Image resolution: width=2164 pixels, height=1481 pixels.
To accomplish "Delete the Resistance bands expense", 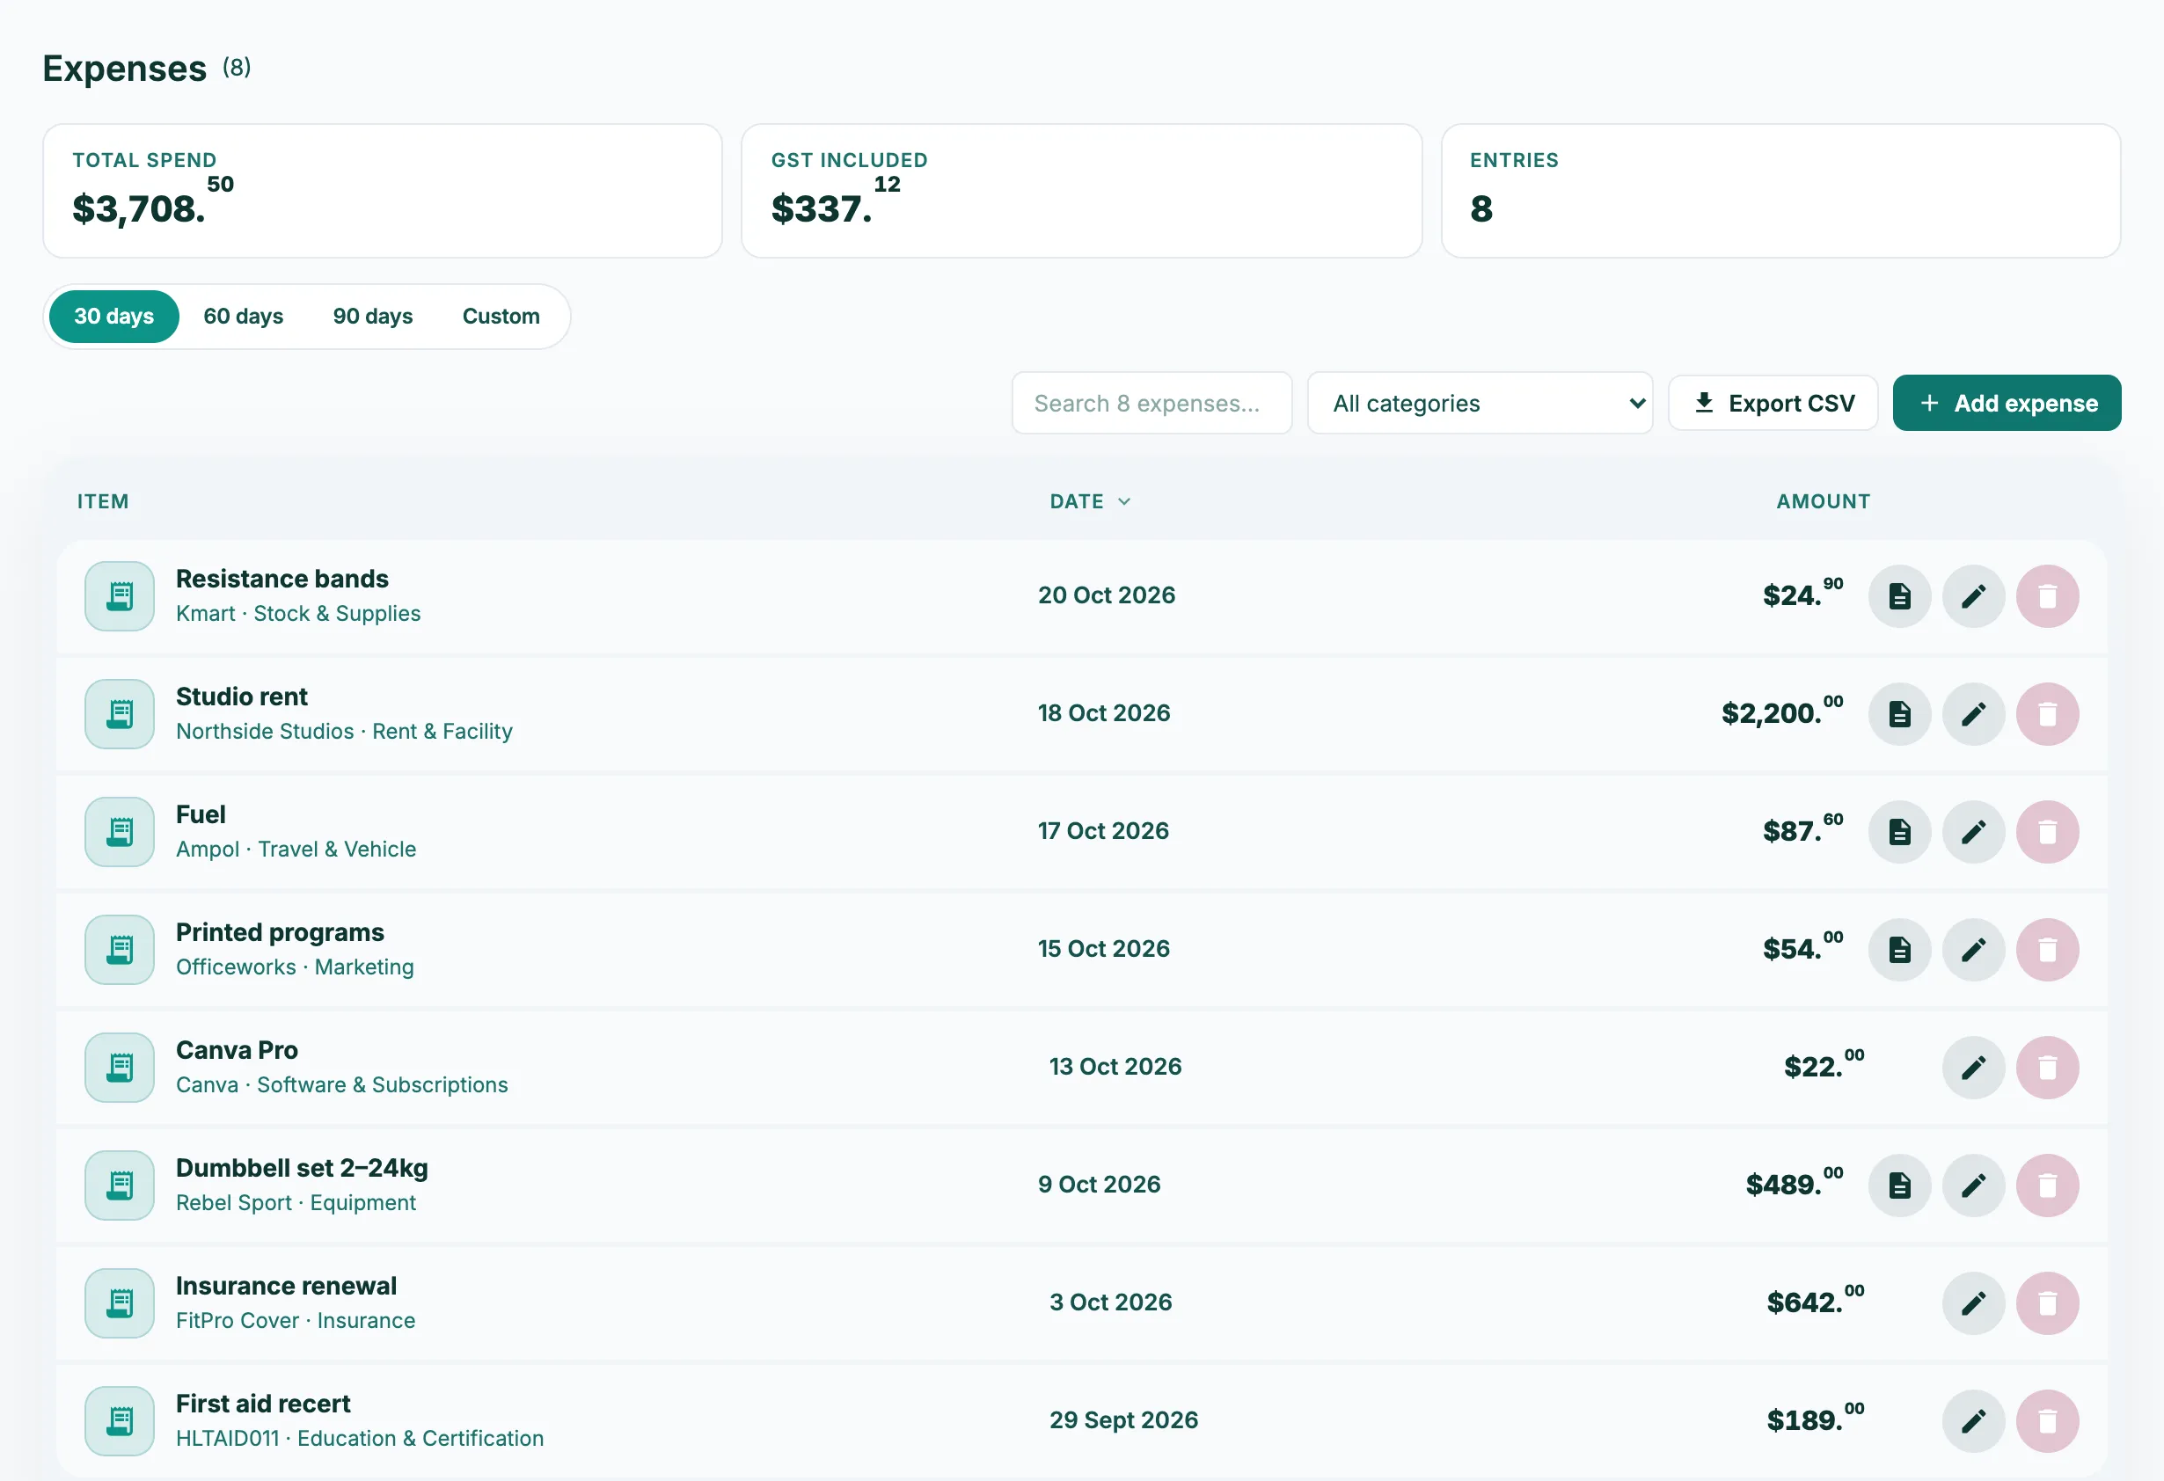I will [2047, 595].
